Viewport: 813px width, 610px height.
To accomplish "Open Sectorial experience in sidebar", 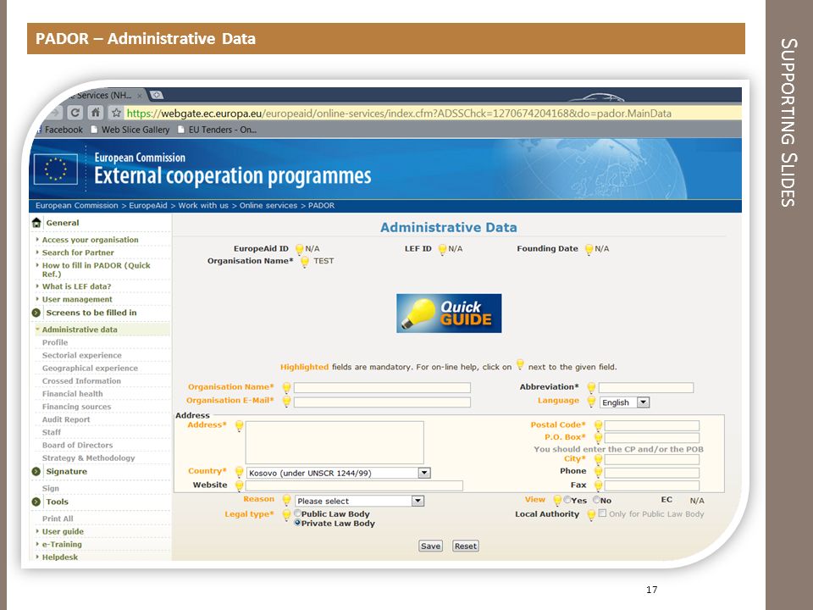I will (x=82, y=355).
